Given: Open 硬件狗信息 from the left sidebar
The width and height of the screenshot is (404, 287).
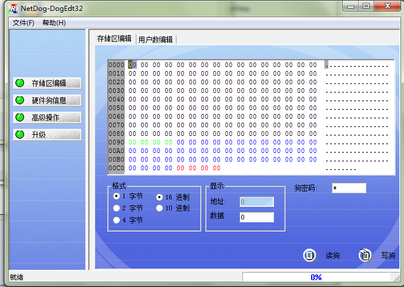Looking at the screenshot, I should [x=48, y=100].
